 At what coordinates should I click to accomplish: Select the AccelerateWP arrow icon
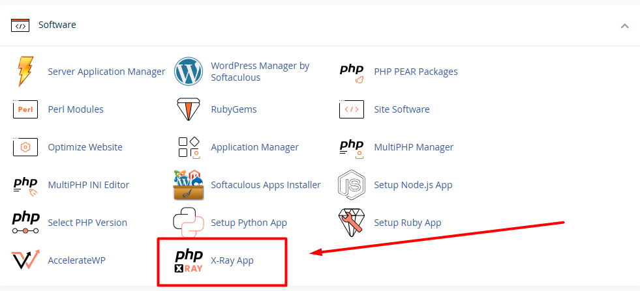[25, 260]
